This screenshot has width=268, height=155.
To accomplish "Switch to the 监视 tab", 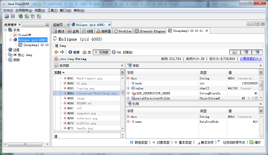I will pyautogui.click(x=73, y=31).
